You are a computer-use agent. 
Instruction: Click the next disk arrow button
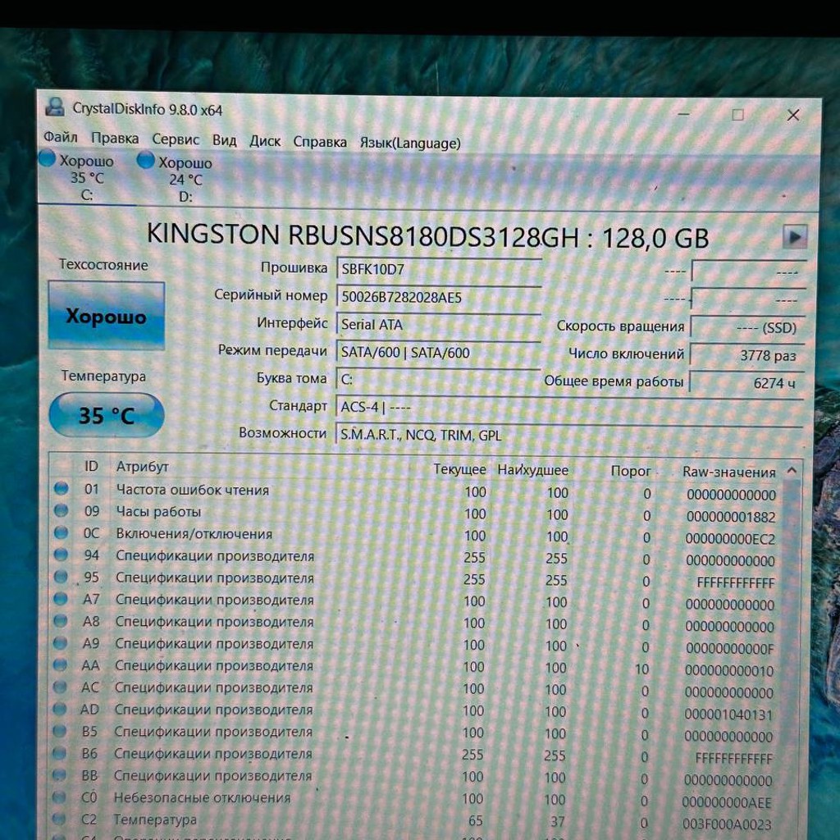pos(794,237)
